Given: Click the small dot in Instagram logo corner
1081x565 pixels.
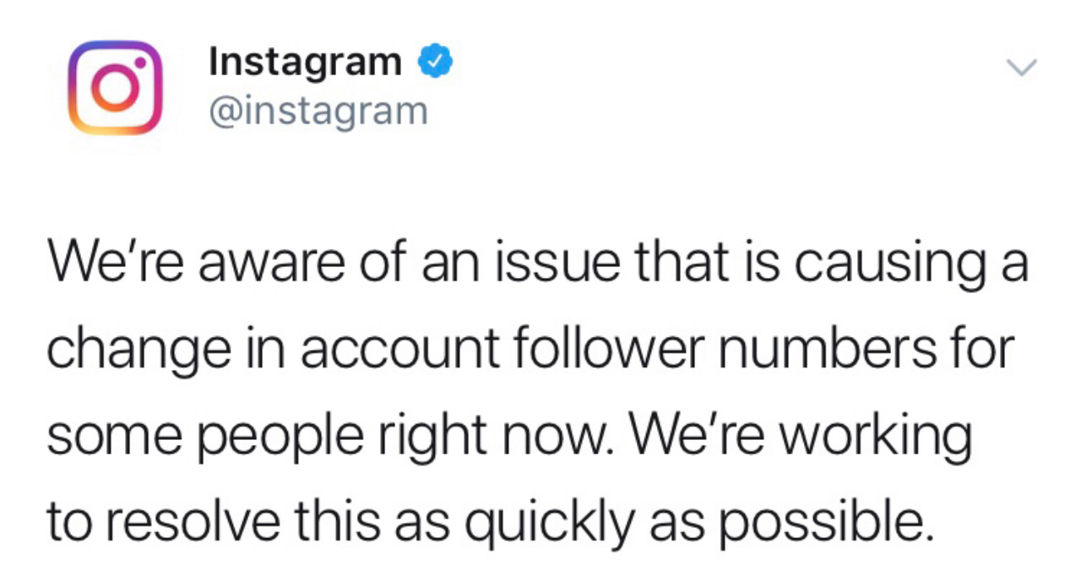Looking at the screenshot, I should click(x=142, y=62).
